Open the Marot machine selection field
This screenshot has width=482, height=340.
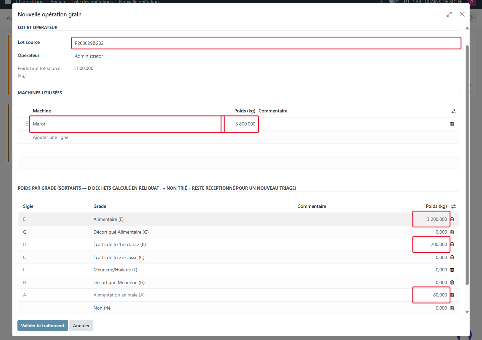click(x=126, y=124)
